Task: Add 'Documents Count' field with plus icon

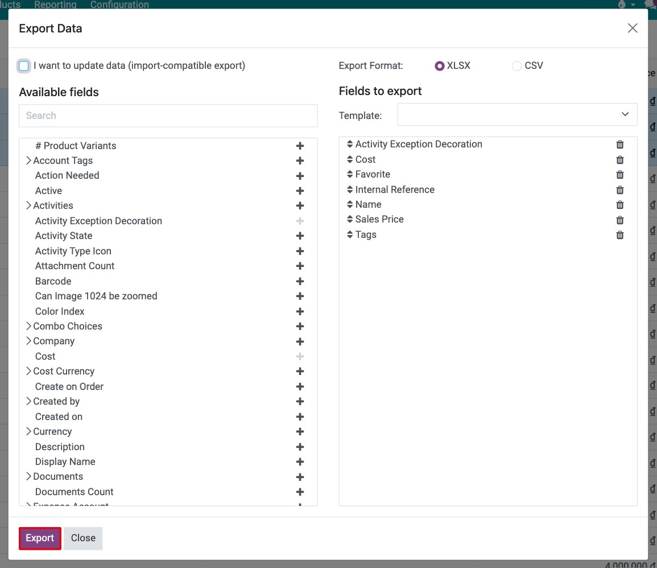Action: click(x=300, y=492)
